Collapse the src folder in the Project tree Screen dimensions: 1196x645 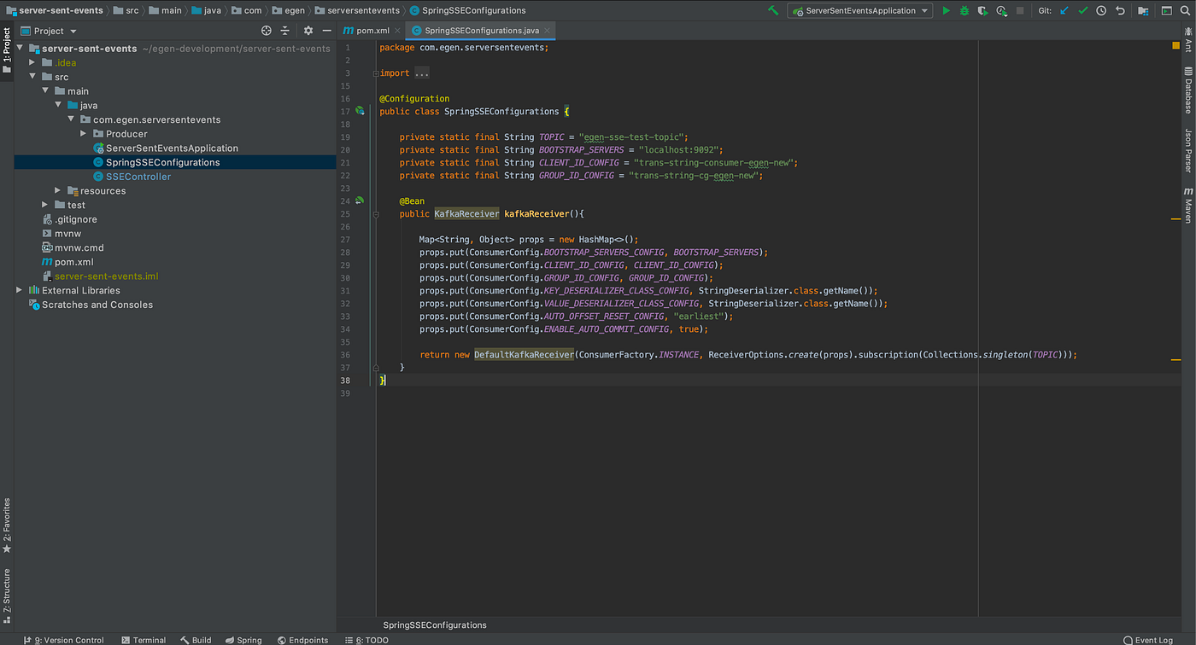pyautogui.click(x=32, y=76)
